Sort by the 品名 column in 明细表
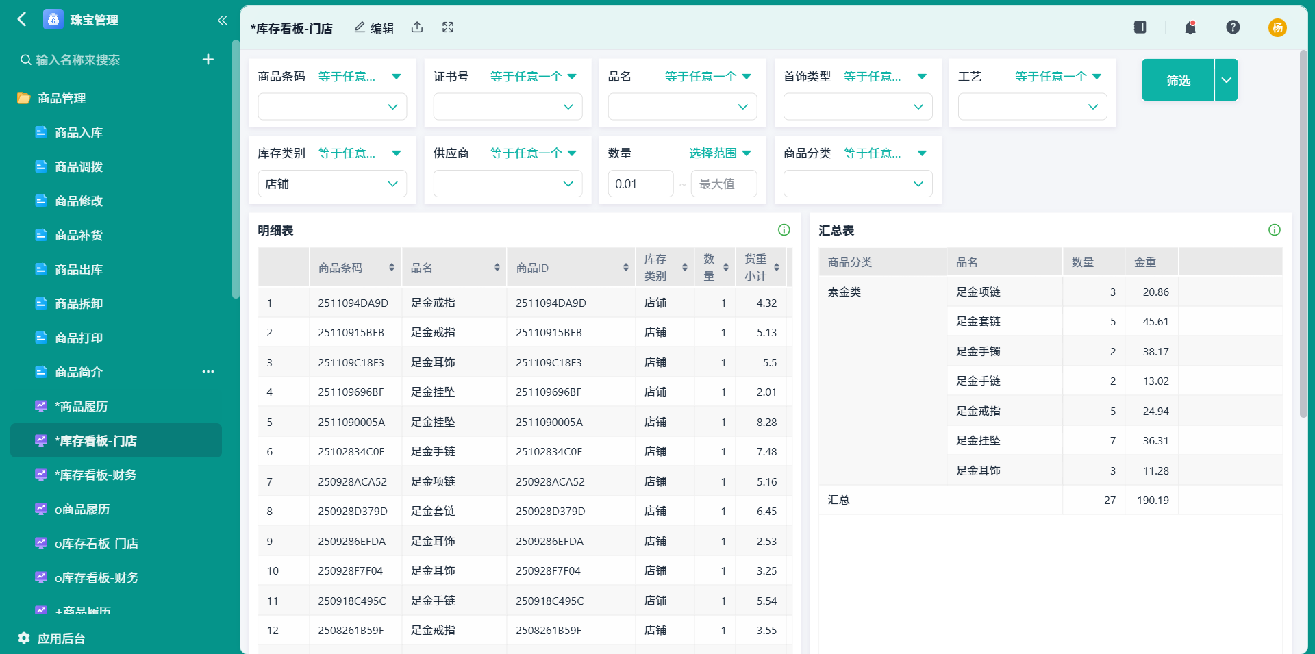The width and height of the screenshot is (1315, 654). [497, 268]
